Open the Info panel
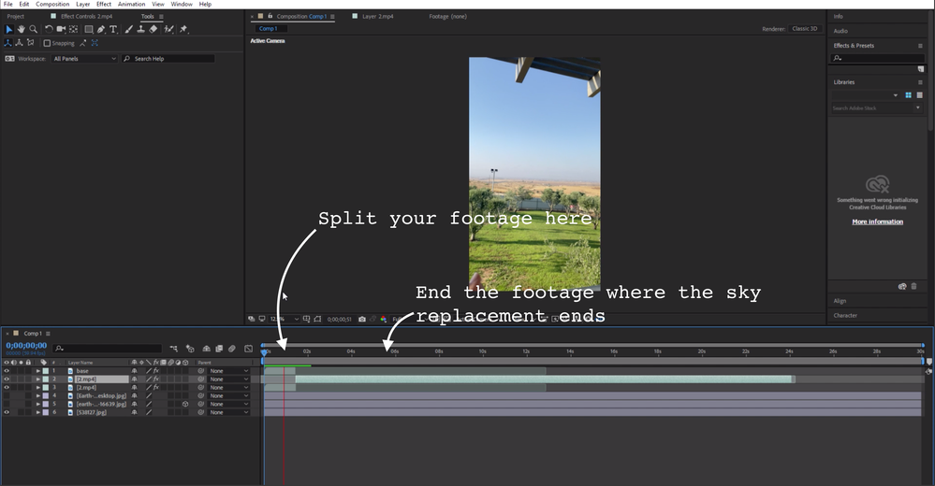 pos(838,16)
